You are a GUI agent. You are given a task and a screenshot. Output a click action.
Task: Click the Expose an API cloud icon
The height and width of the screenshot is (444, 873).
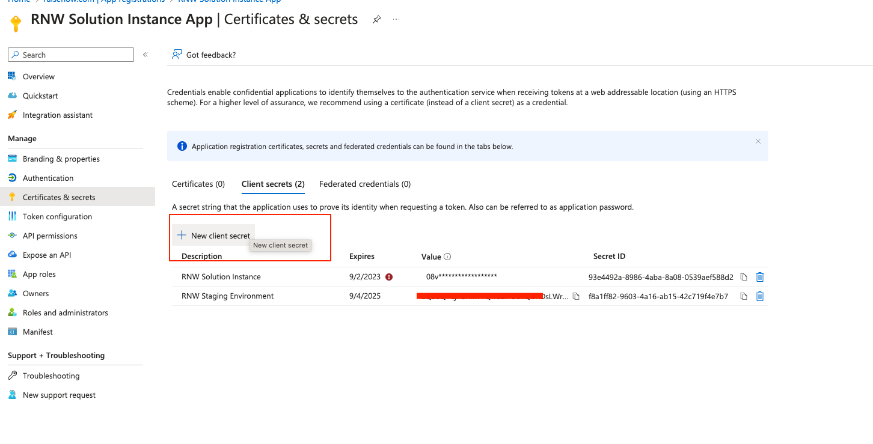(x=11, y=255)
